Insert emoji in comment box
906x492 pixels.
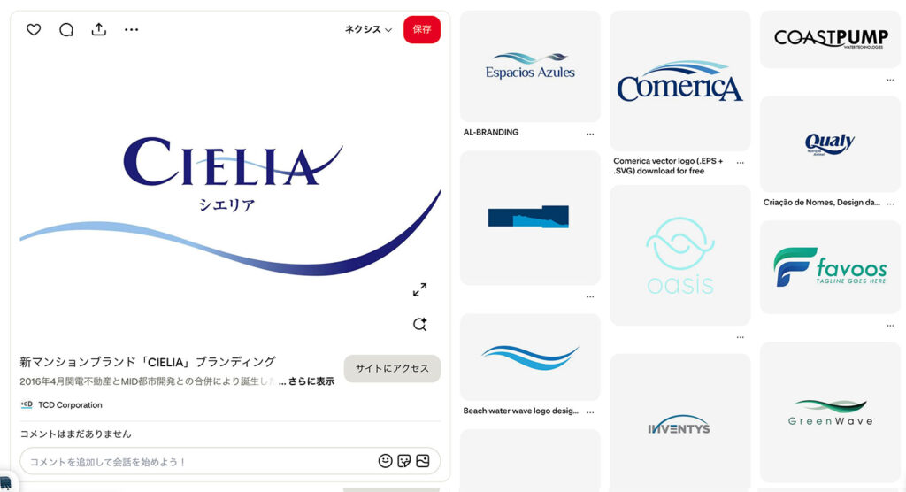pyautogui.click(x=386, y=461)
